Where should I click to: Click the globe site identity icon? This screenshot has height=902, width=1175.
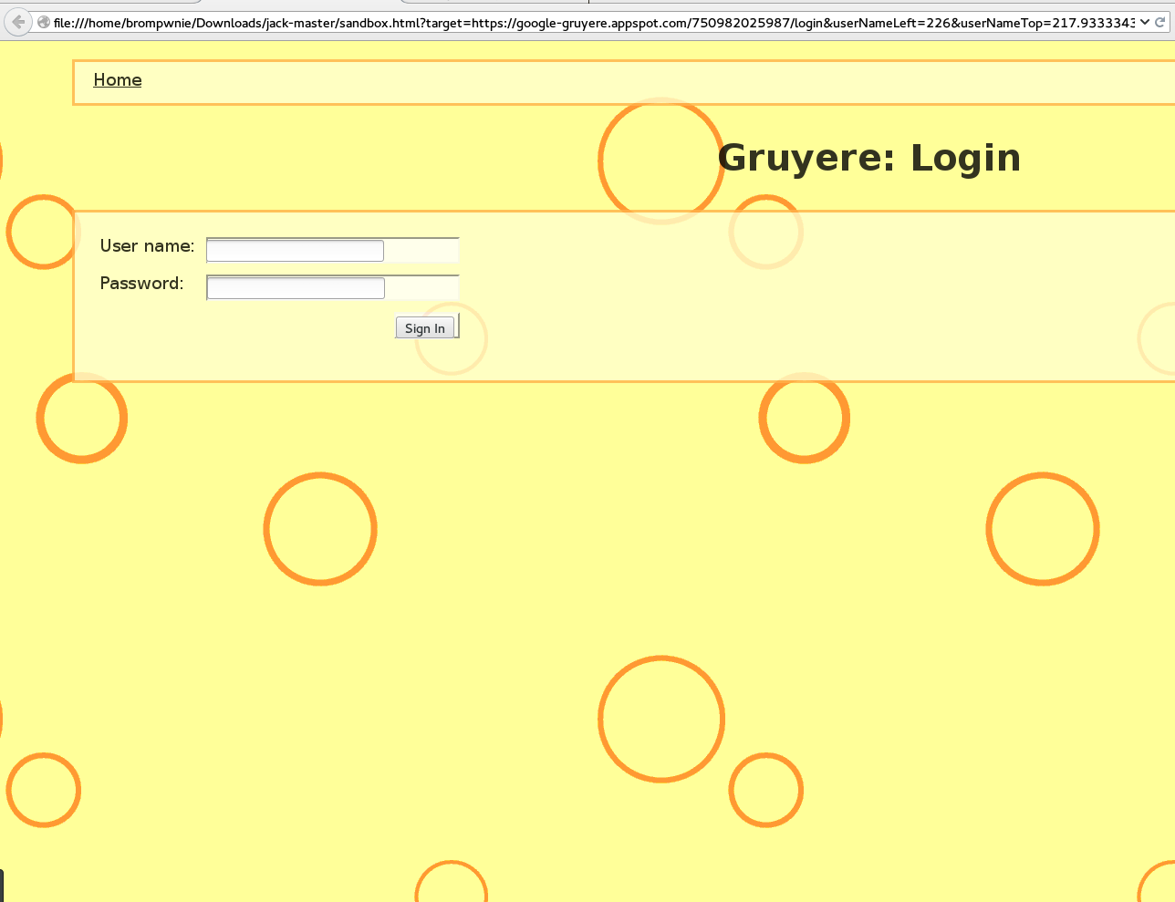point(43,22)
